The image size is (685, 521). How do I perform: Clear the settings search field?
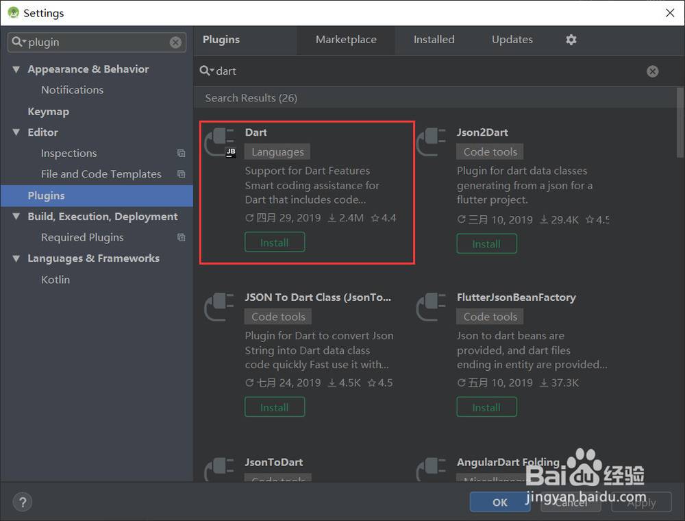[175, 43]
